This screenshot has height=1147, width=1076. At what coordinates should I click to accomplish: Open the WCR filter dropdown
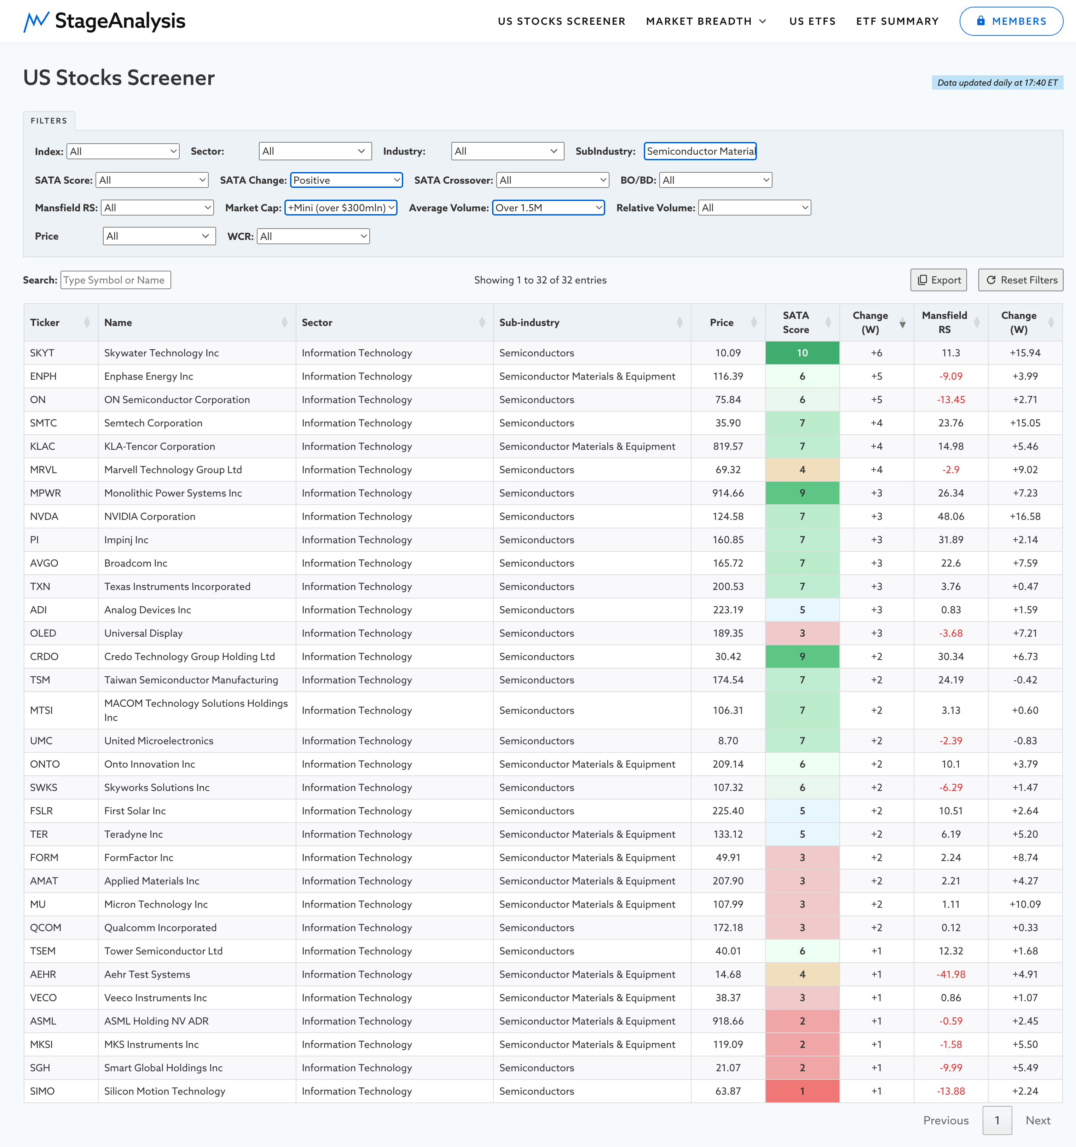pyautogui.click(x=313, y=236)
